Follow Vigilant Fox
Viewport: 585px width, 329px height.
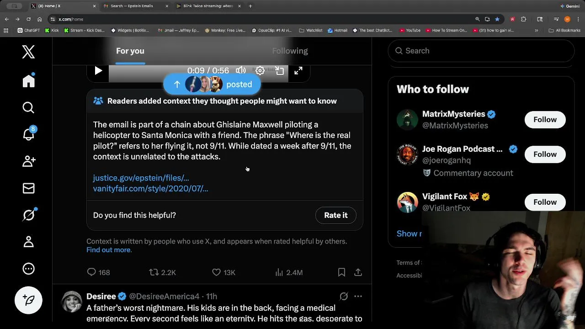tap(545, 202)
